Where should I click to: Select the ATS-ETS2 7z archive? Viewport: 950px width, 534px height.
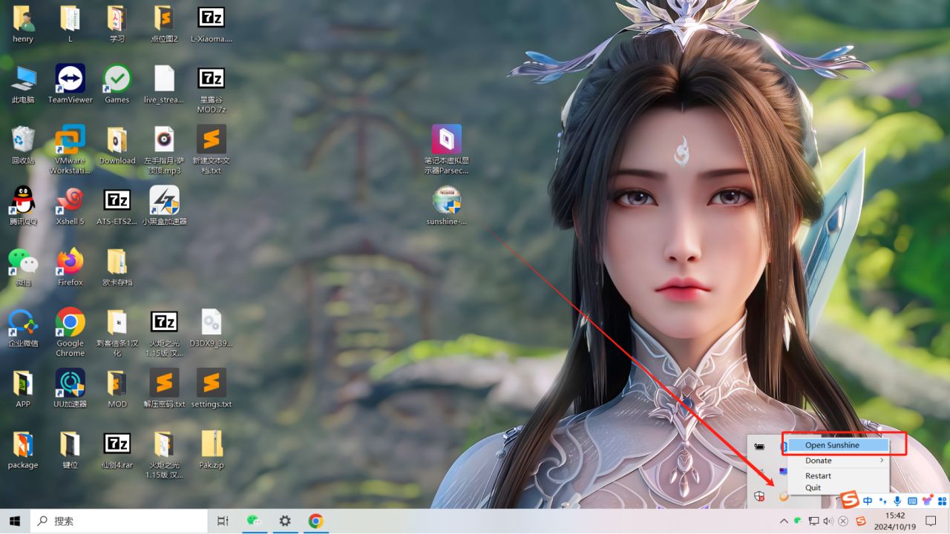(117, 206)
